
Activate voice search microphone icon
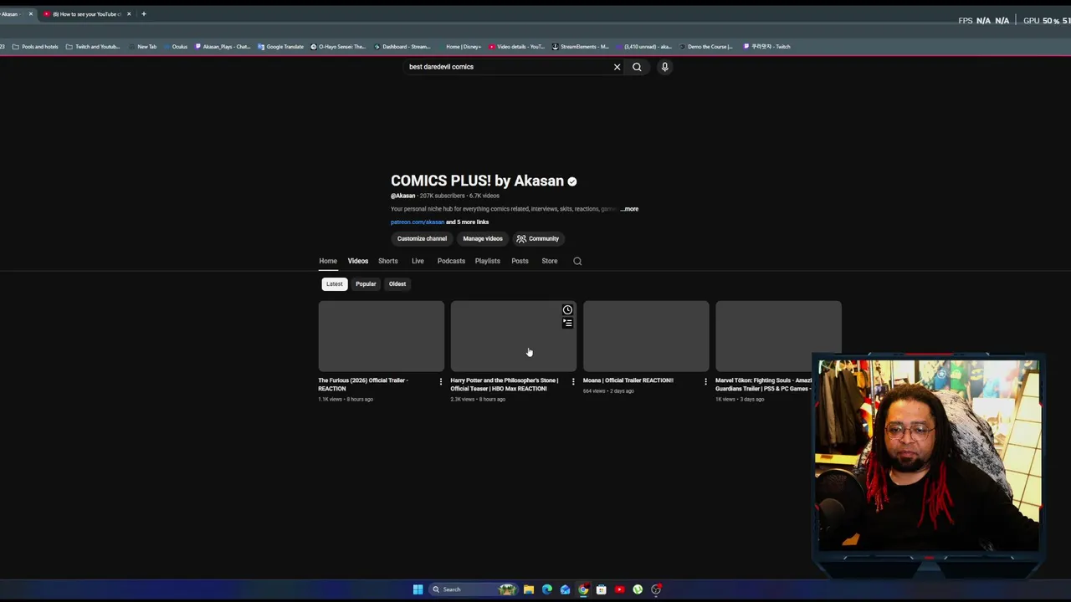664,67
